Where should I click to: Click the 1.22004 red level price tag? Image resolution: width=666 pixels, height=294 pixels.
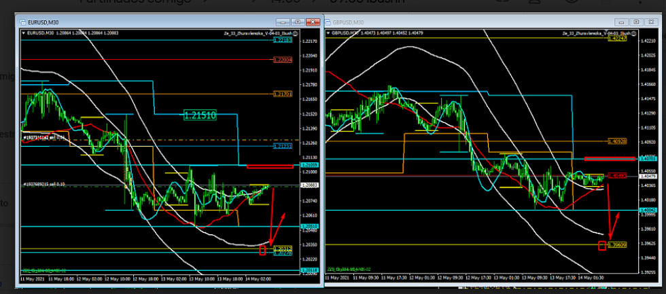(283, 60)
